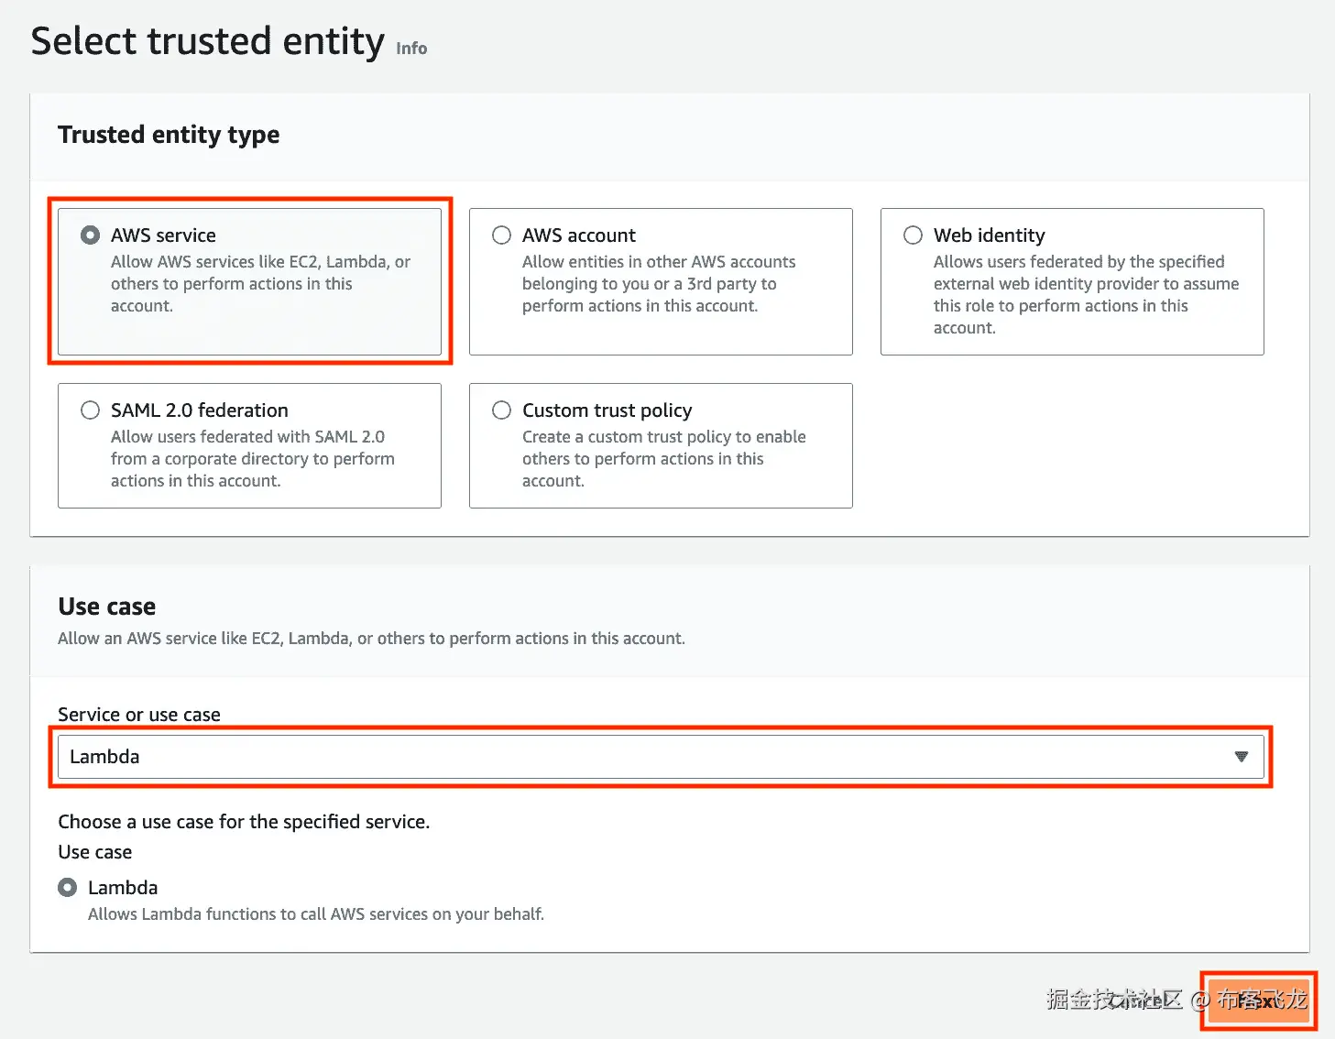Select the AWS service radio button

90,235
